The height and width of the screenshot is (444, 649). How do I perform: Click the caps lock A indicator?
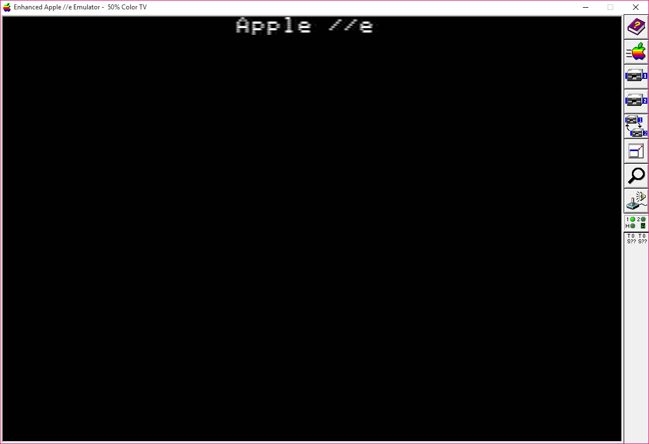click(643, 226)
